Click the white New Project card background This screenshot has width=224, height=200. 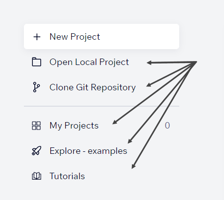[x=102, y=37]
